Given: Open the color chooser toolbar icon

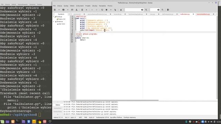Looking at the screenshot, I should pos(121,10).
